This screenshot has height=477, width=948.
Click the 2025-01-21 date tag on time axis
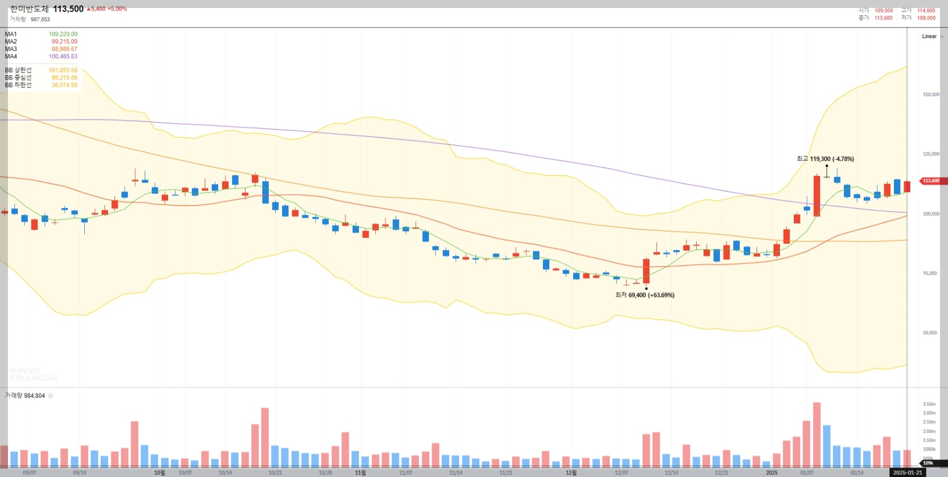(907, 473)
